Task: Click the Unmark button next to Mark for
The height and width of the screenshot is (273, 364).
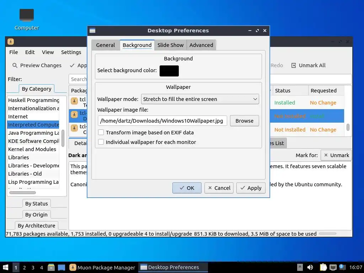Action: pos(336,155)
